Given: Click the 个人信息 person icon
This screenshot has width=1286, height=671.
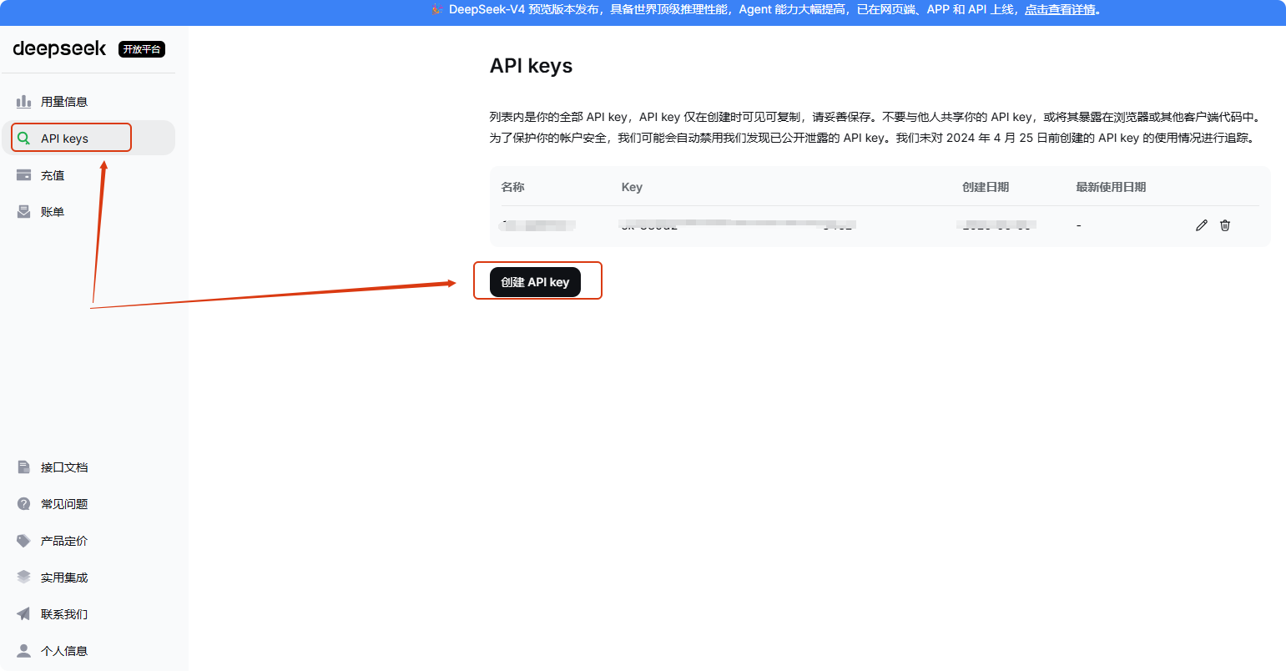Looking at the screenshot, I should click(24, 650).
